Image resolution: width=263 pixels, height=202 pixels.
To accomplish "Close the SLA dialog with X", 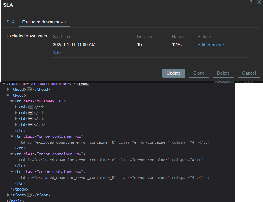I will 259,2.
